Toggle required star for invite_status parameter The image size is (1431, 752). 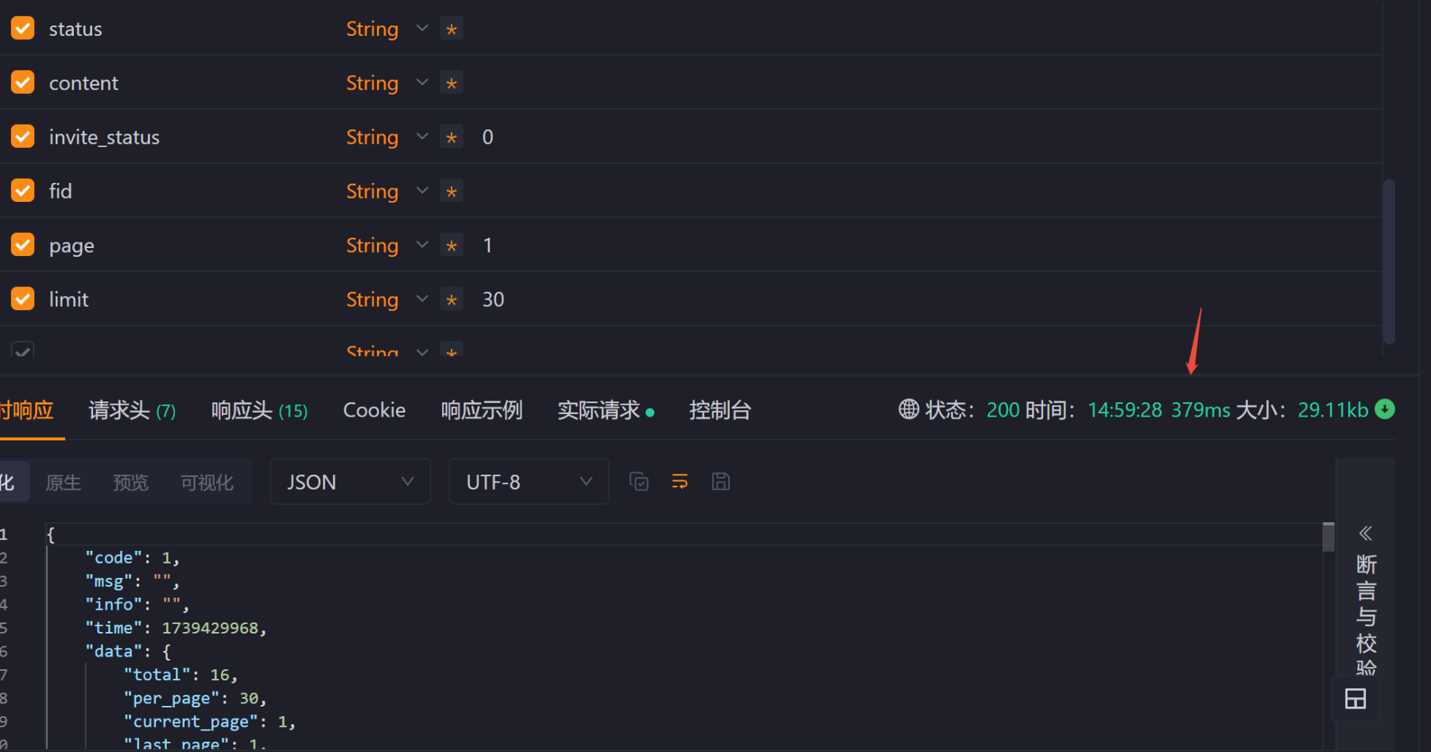(452, 138)
